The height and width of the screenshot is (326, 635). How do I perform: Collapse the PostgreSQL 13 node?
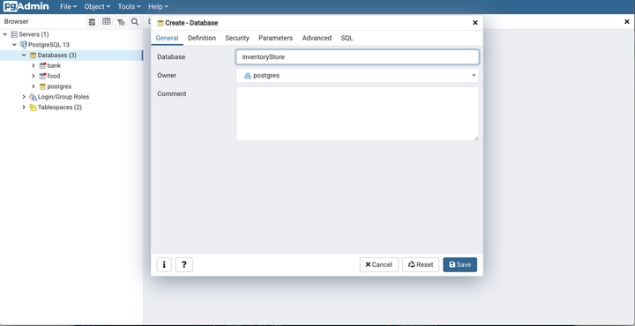(x=15, y=45)
